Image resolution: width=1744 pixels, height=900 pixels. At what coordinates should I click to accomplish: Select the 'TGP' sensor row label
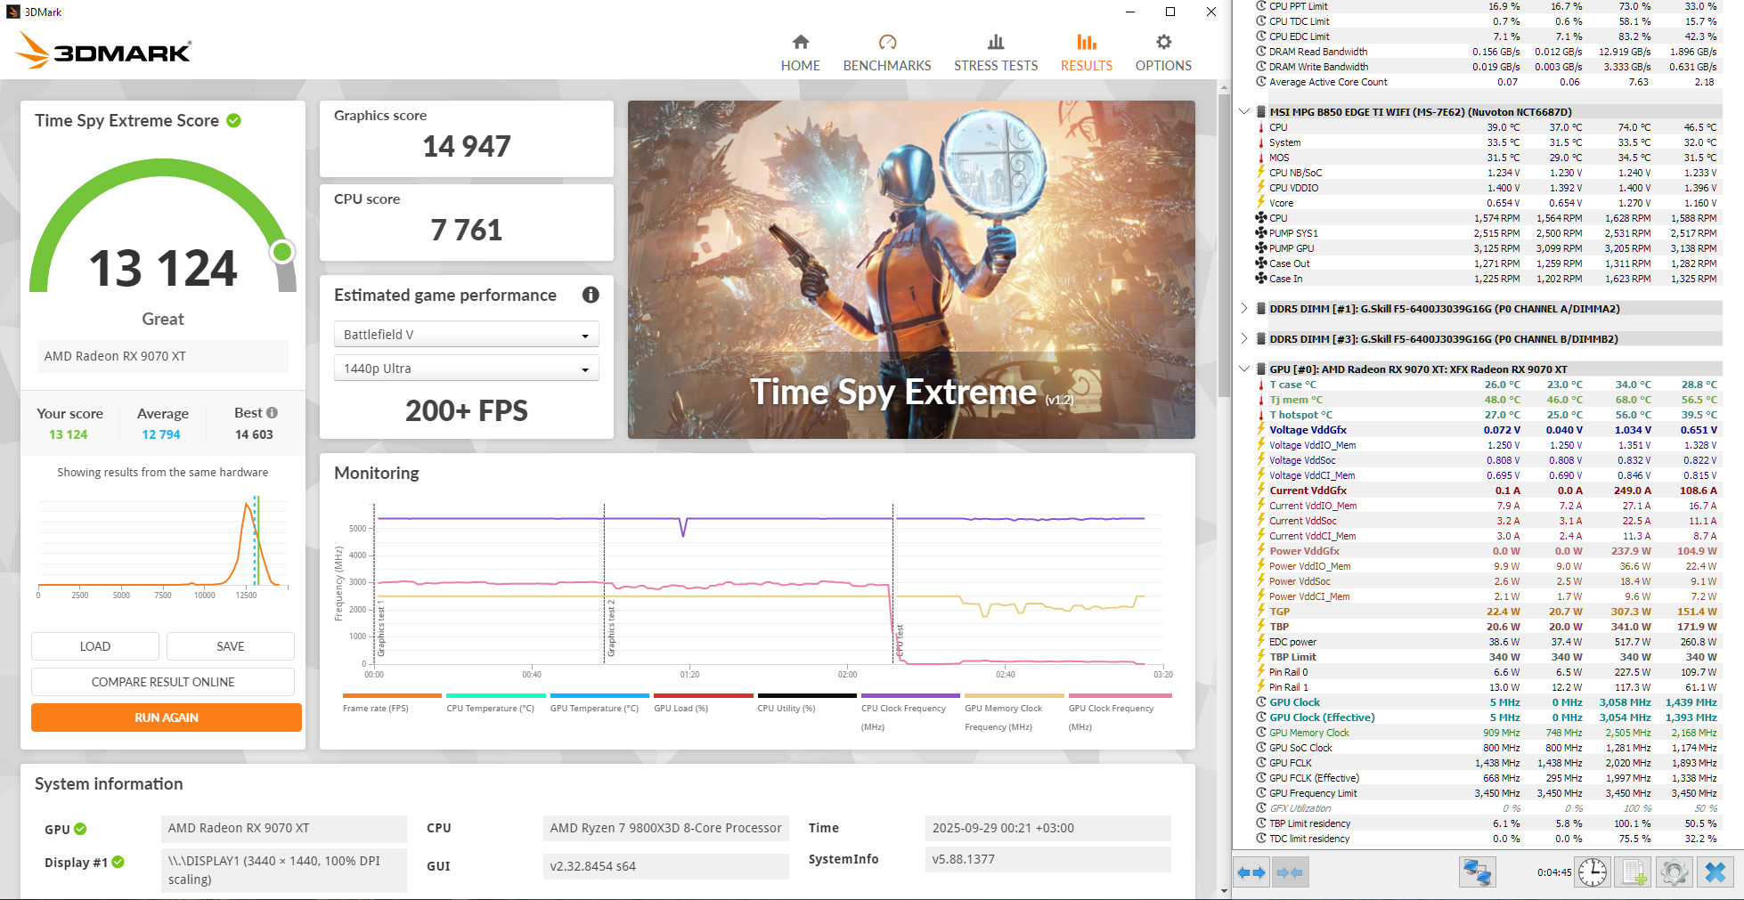pyautogui.click(x=1279, y=612)
